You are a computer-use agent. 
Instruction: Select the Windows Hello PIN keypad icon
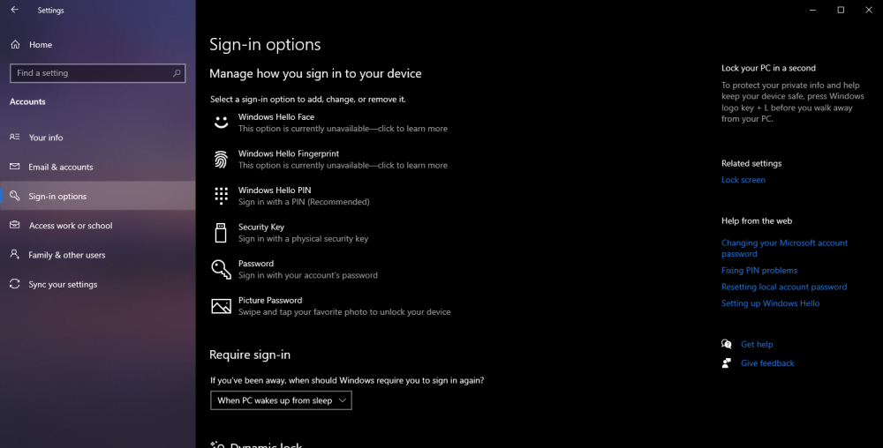(x=221, y=196)
